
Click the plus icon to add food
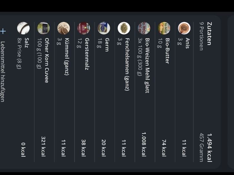(x=3, y=31)
